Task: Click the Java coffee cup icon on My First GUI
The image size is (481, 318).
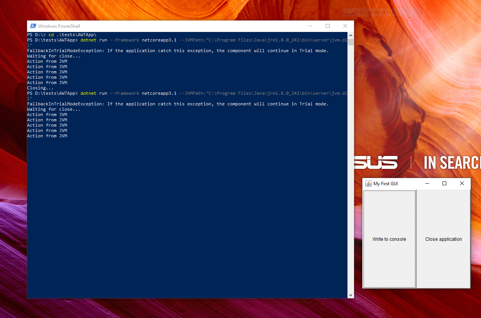Action: pos(368,183)
